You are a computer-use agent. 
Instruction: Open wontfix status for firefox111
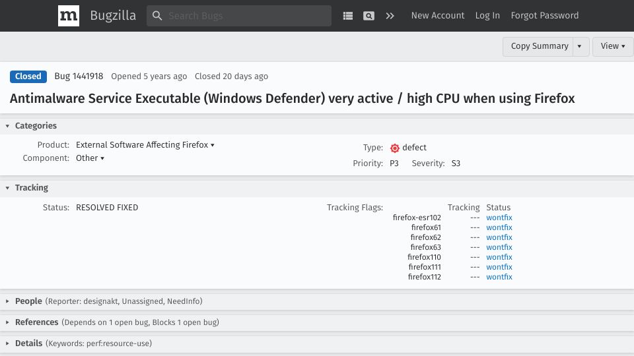click(x=499, y=267)
